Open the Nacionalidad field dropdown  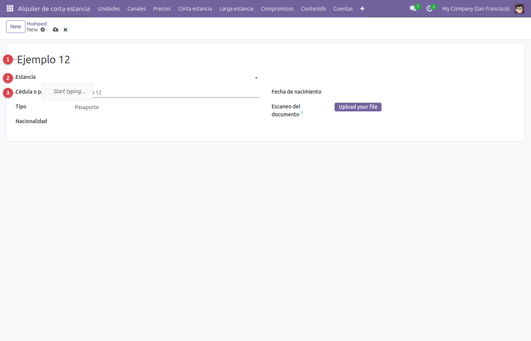click(167, 122)
